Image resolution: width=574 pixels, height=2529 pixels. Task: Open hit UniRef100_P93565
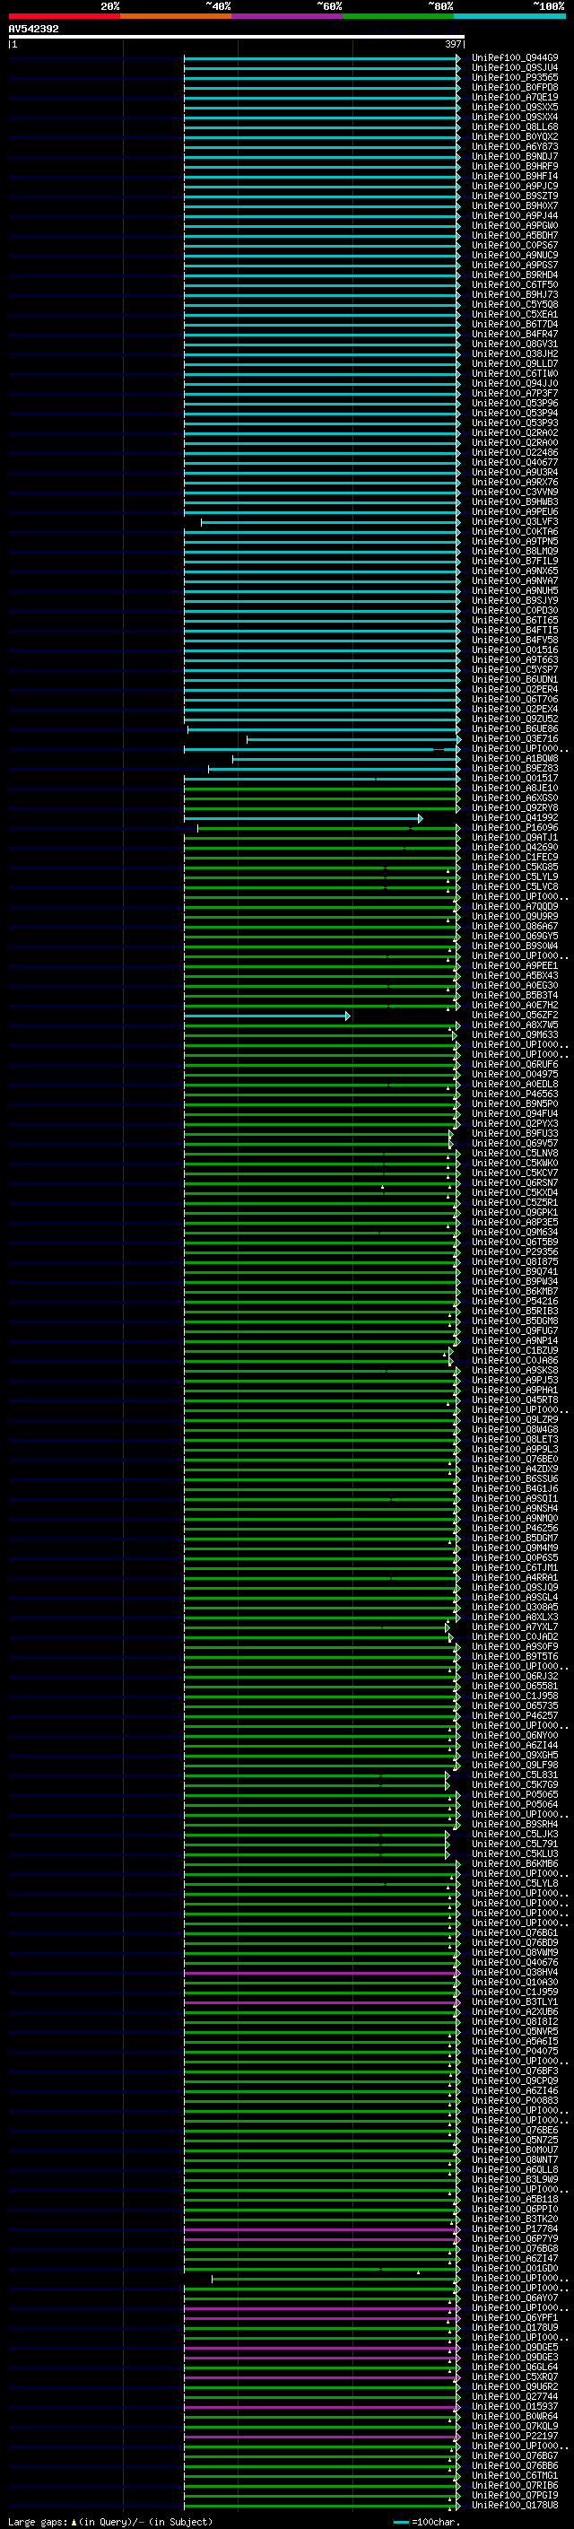(515, 77)
